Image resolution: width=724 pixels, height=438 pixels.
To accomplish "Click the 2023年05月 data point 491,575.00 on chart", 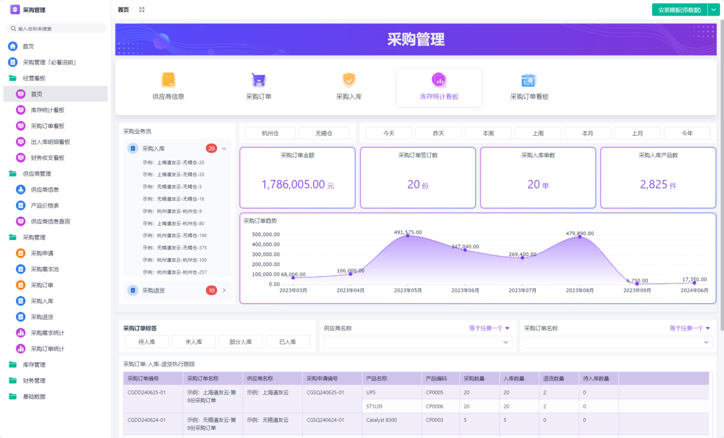I will [x=408, y=235].
